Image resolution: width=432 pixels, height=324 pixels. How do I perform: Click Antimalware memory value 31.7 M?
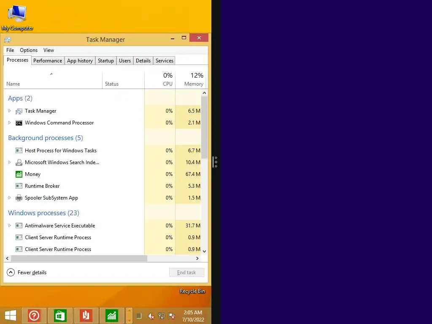click(193, 226)
